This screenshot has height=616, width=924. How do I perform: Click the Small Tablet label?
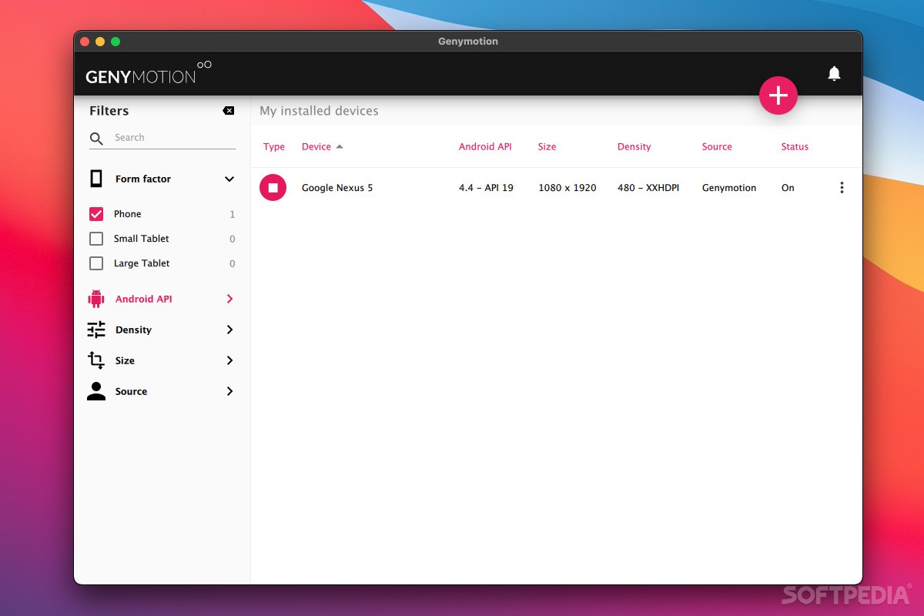click(x=142, y=239)
